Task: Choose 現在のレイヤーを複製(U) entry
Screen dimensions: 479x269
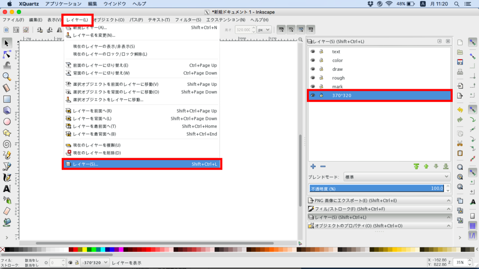Action: 96,145
